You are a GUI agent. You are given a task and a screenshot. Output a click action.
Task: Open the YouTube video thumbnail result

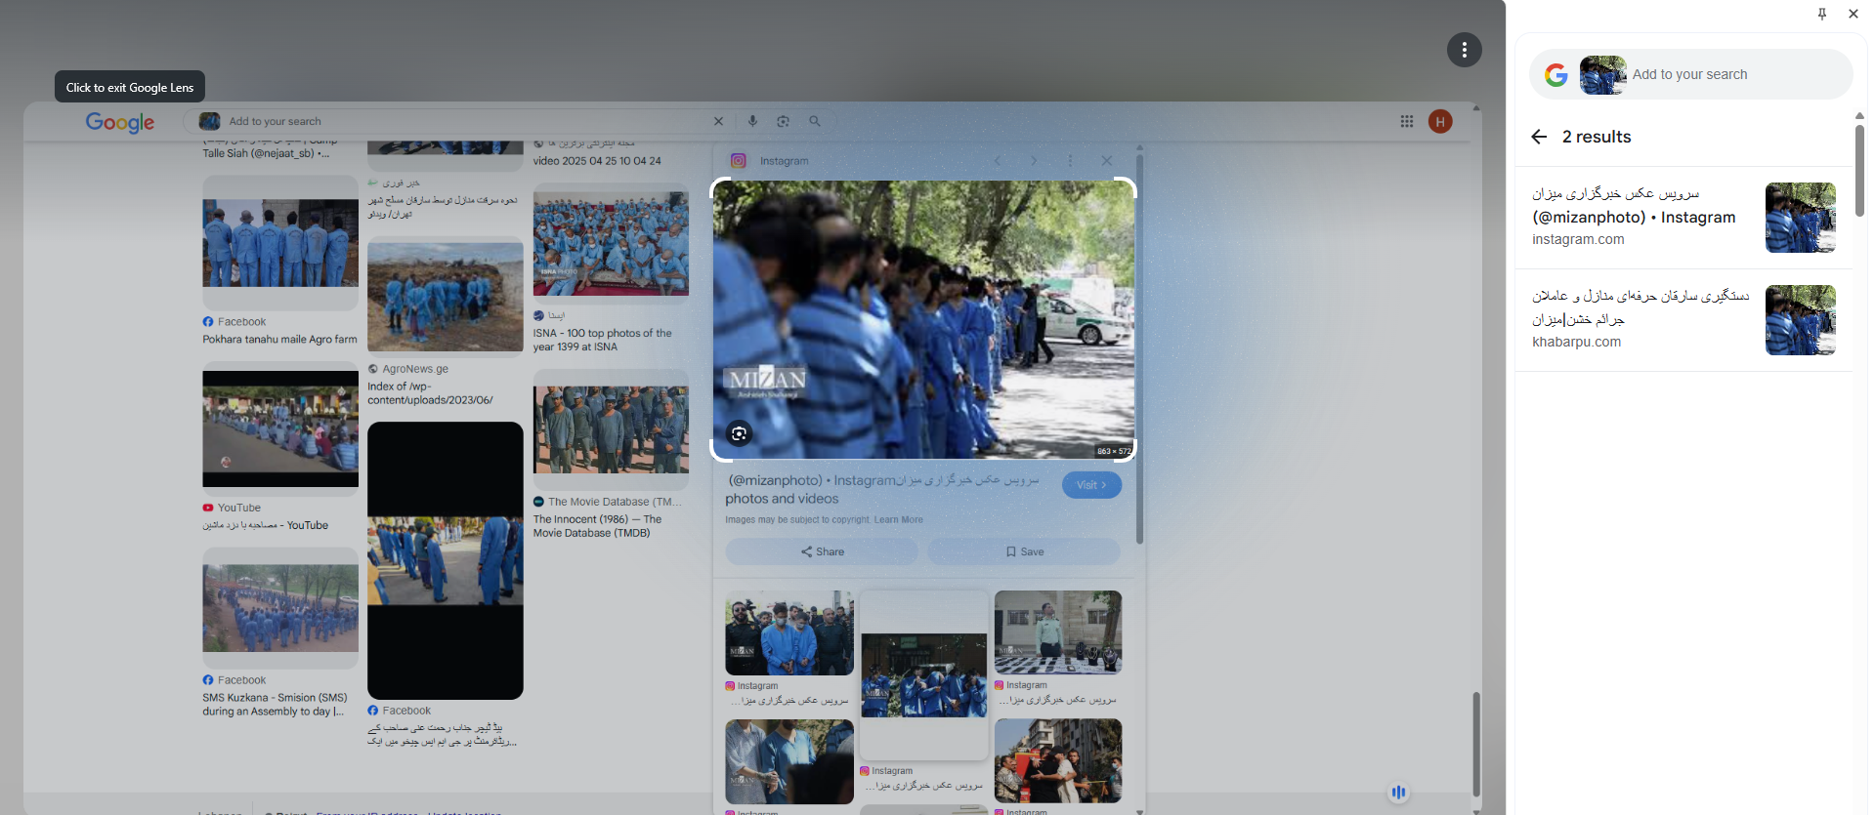280,428
